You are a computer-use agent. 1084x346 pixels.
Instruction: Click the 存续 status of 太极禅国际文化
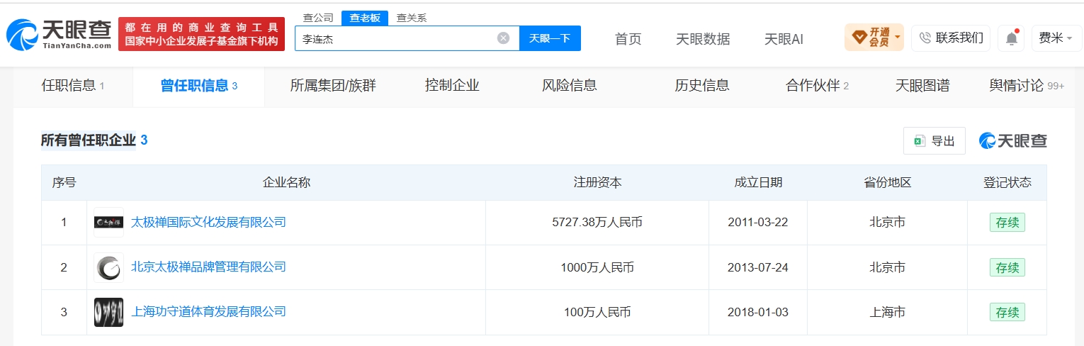click(x=1007, y=223)
